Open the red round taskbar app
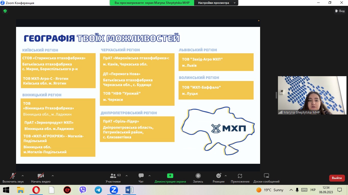Screen dimensions: 348x195 click(x=67, y=190)
